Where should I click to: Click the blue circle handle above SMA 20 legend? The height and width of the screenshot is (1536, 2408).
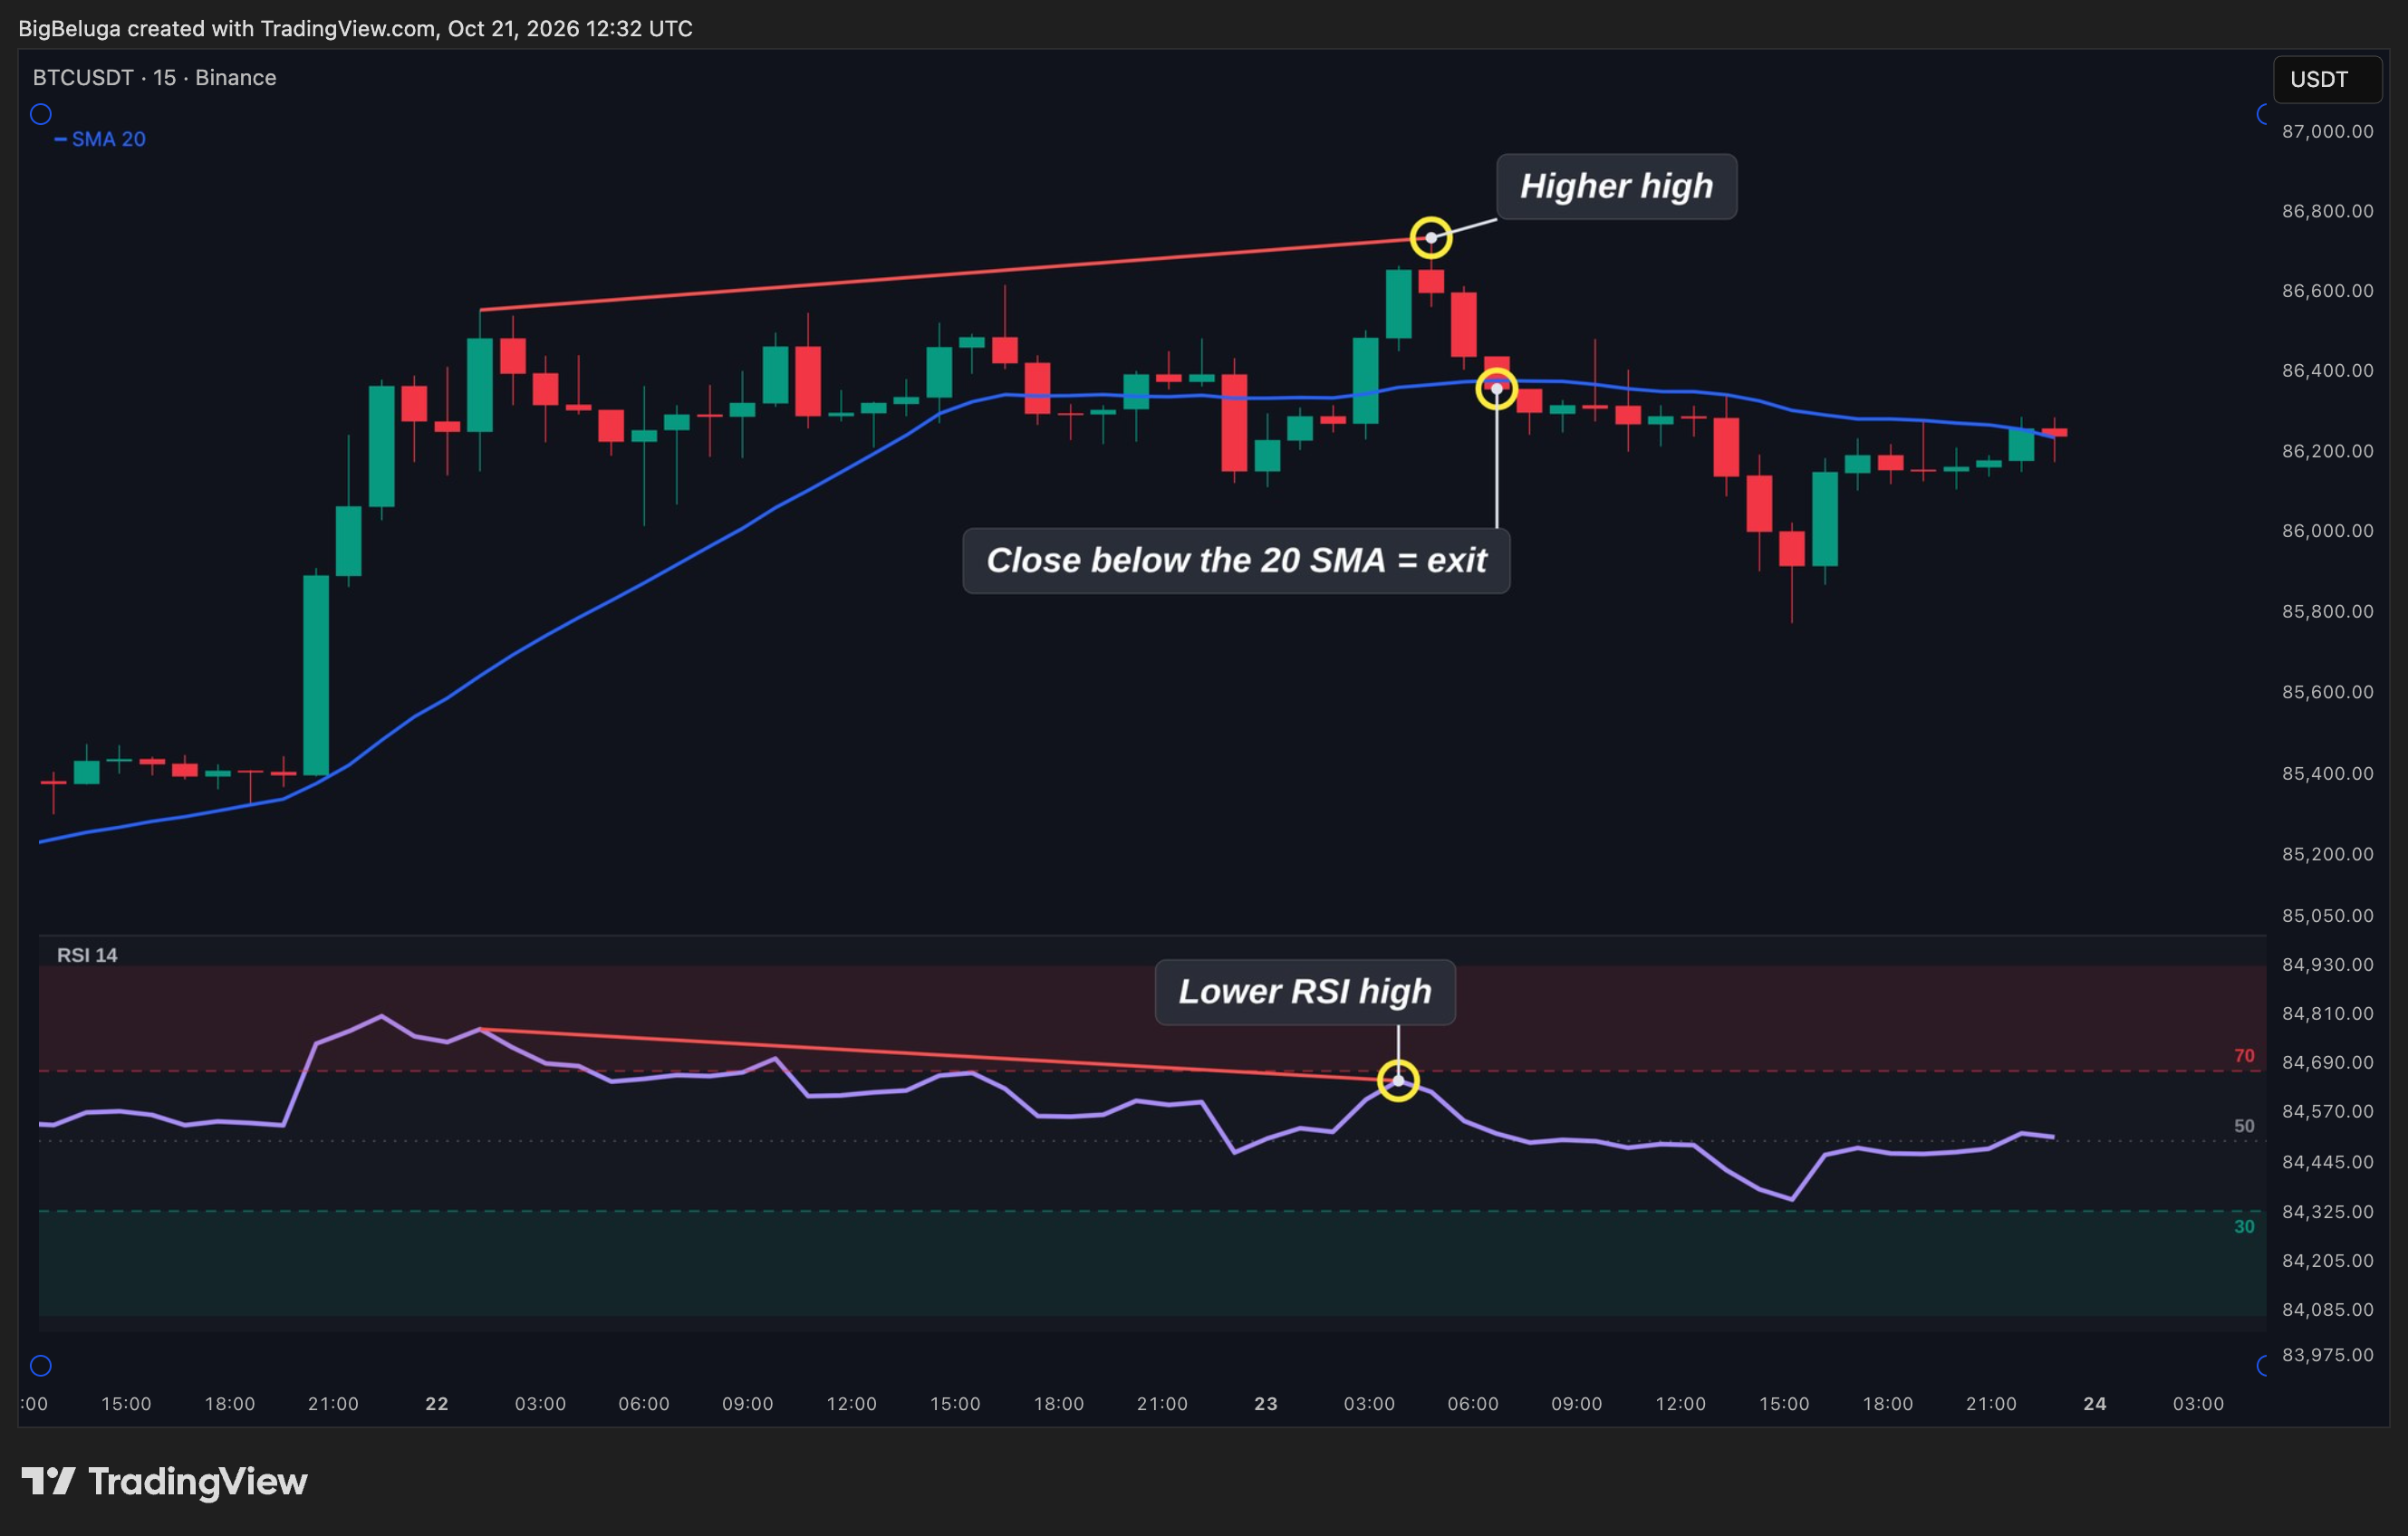point(41,114)
